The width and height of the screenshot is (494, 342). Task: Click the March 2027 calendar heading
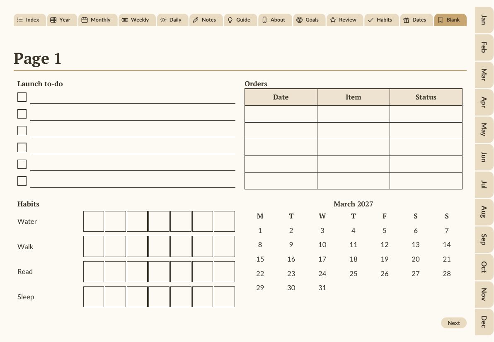click(353, 204)
